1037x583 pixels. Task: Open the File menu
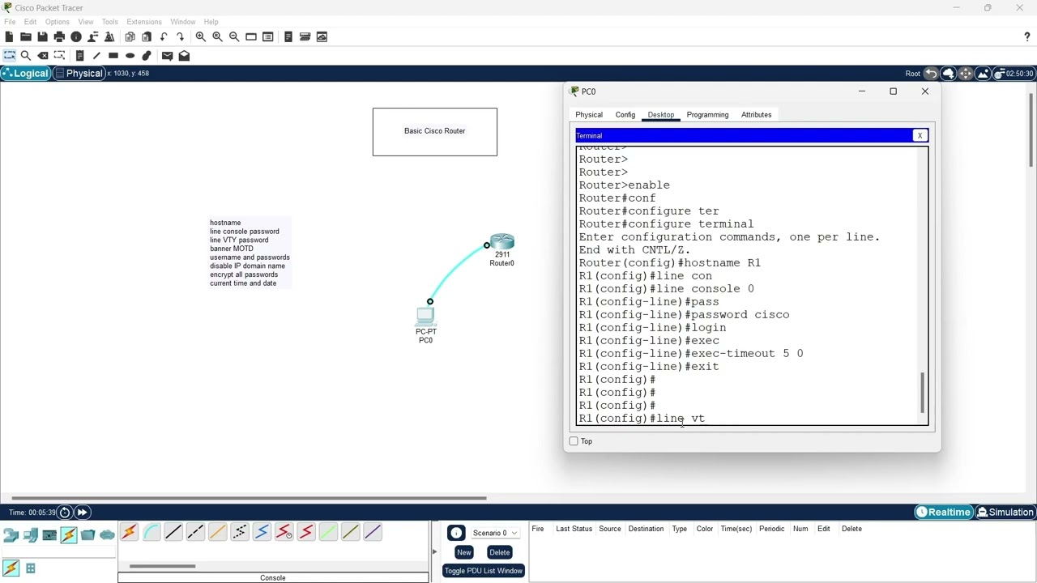(x=10, y=22)
